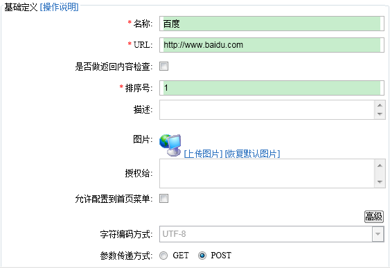Viewport: 390px width, 268px height.
Task: Click the 恢复默认图片 link
Action: click(252, 154)
